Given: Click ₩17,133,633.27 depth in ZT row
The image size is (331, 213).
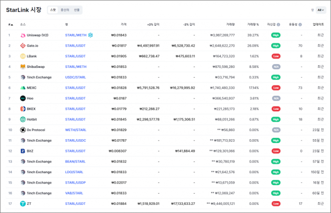Looking at the screenshot, I should click(183, 204).
